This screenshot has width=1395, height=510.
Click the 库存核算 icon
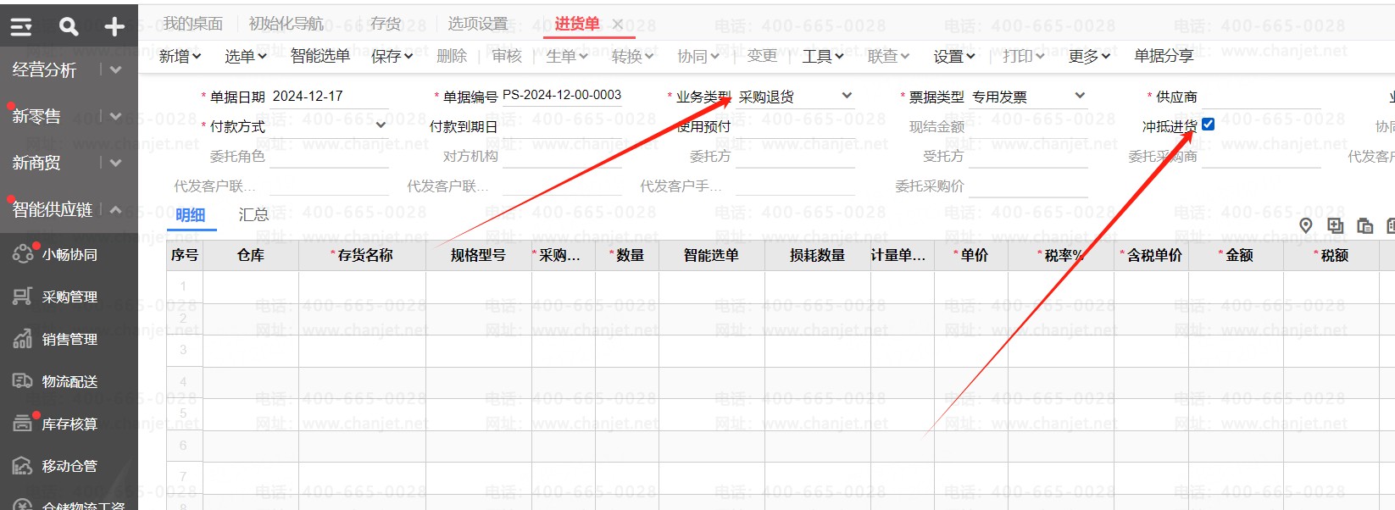click(x=23, y=423)
